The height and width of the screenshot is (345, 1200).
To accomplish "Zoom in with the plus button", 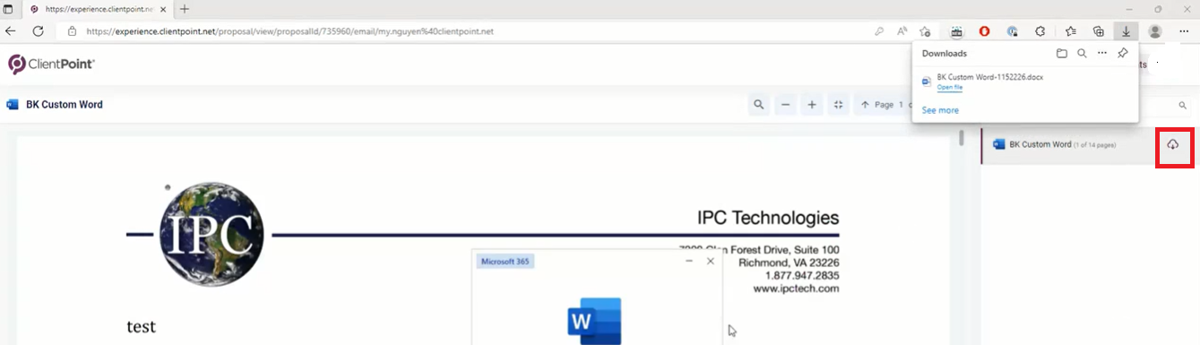I will [x=812, y=105].
